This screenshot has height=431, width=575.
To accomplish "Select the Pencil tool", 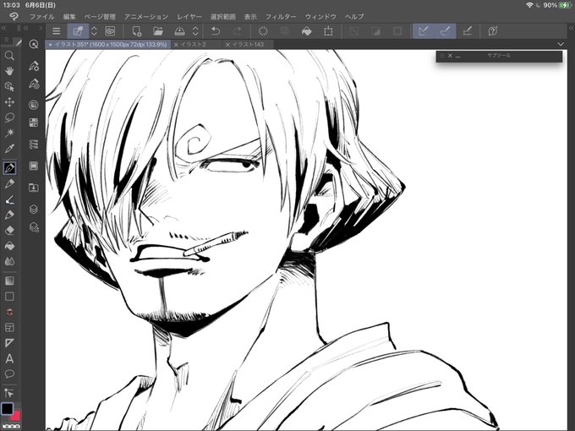I will point(9,184).
